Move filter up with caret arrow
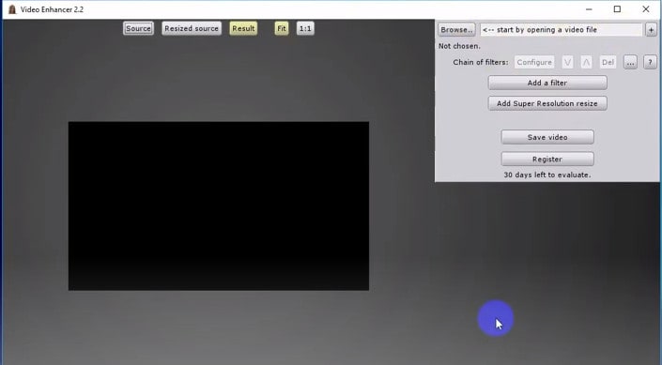 [586, 62]
